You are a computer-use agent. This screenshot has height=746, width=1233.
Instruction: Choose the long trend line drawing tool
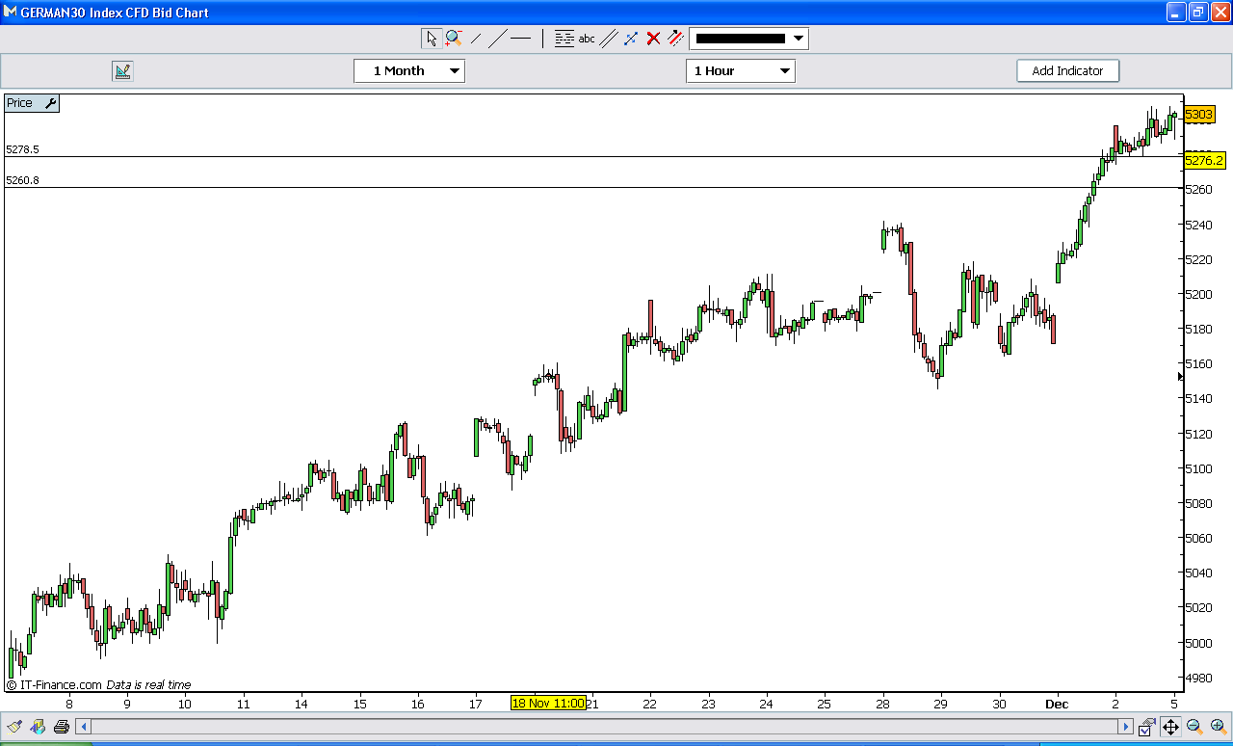click(497, 39)
